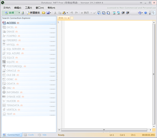Screen dimensions: 157x138
Task: Click the SQLITE group icon
Action: tap(4, 62)
